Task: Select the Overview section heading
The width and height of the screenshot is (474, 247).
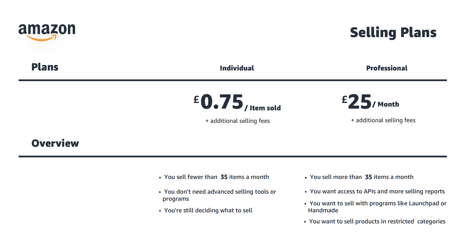Action: coord(55,143)
